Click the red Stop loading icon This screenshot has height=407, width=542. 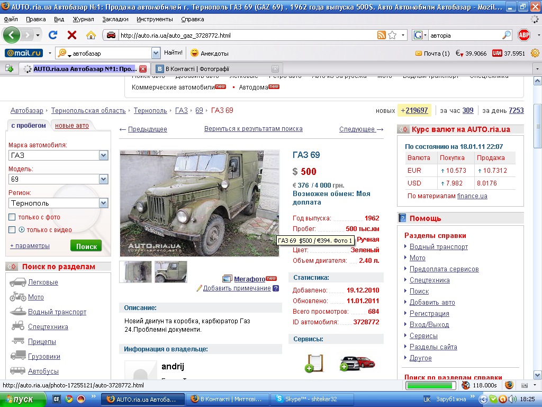[x=72, y=35]
